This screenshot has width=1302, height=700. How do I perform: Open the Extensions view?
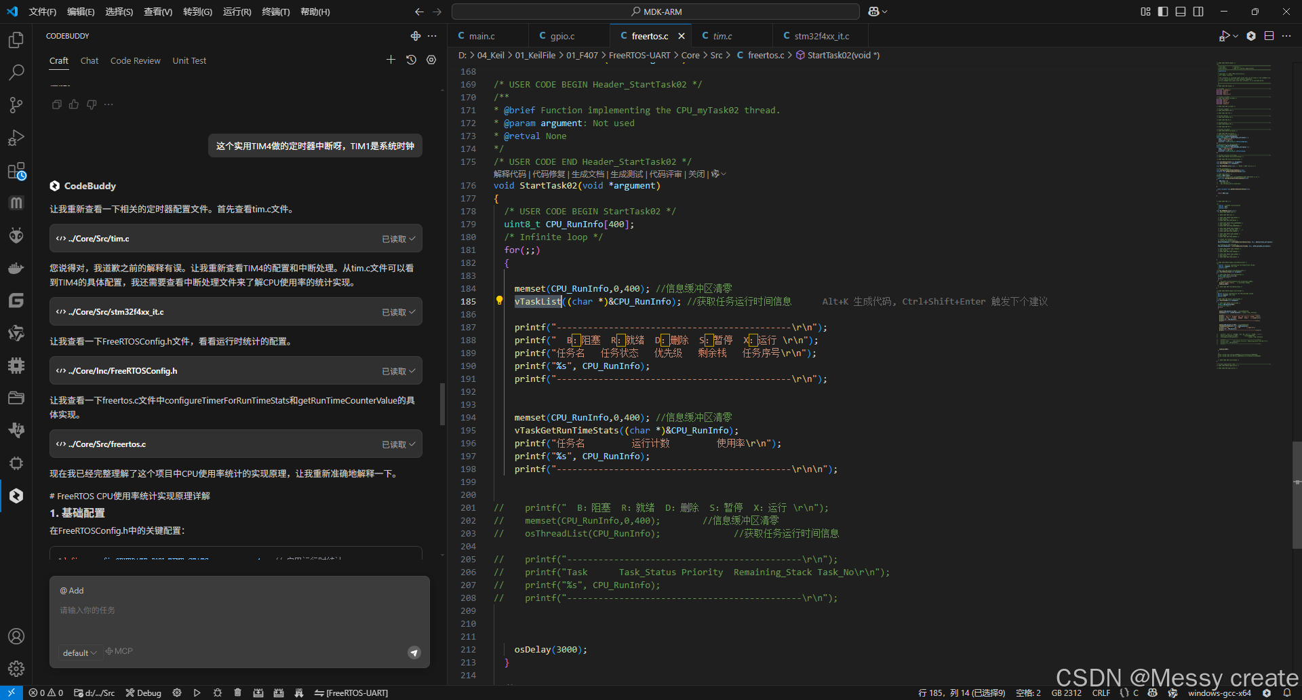16,170
